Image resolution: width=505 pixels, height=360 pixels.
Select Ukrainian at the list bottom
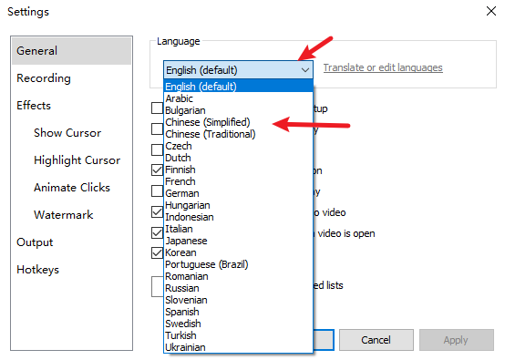238,347
